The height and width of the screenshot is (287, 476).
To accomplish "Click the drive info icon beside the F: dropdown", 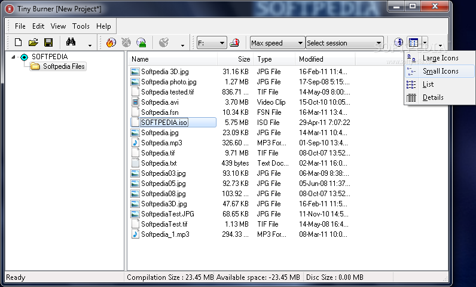I will (x=234, y=43).
